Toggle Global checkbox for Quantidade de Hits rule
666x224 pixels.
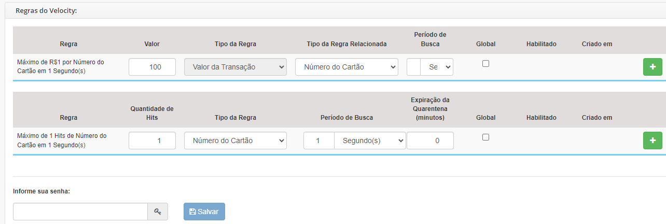click(x=486, y=137)
